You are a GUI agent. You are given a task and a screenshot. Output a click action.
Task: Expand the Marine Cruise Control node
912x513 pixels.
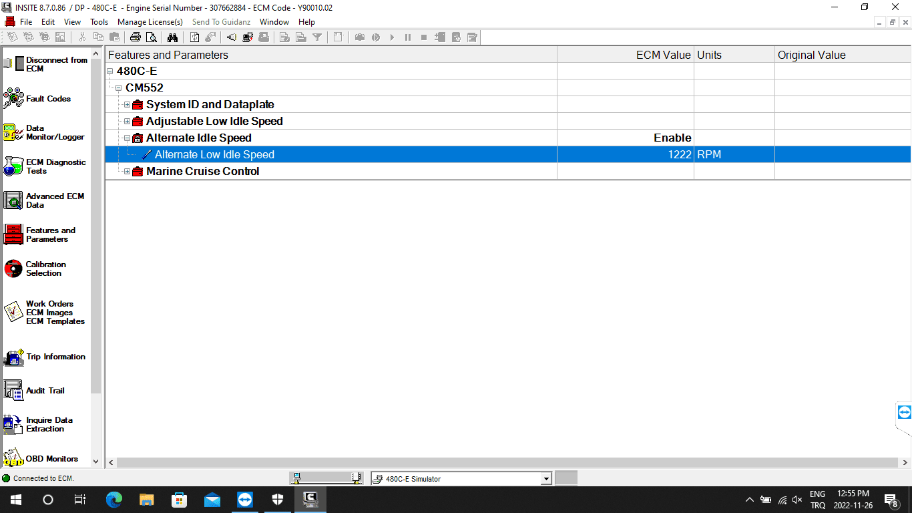(127, 172)
